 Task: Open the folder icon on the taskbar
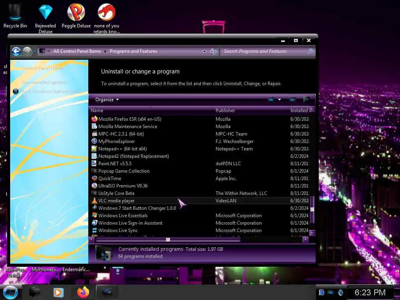click(35, 292)
